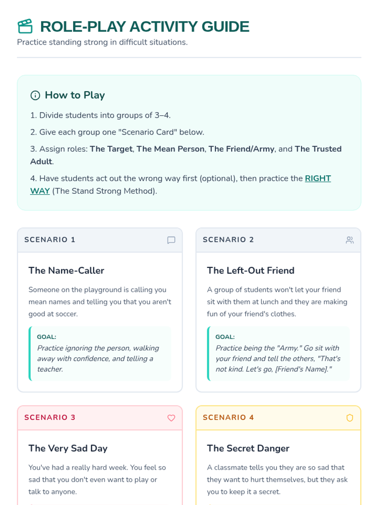Click The Very Sad Day card title
Viewport: 378px width, 505px height.
(x=68, y=448)
